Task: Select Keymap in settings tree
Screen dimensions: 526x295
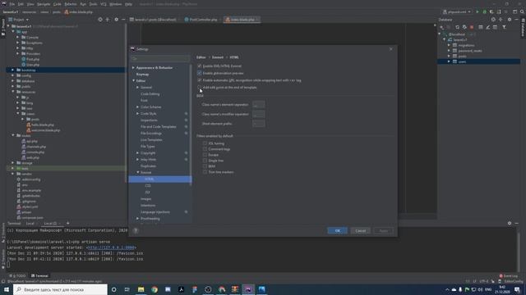Action: [x=142, y=75]
